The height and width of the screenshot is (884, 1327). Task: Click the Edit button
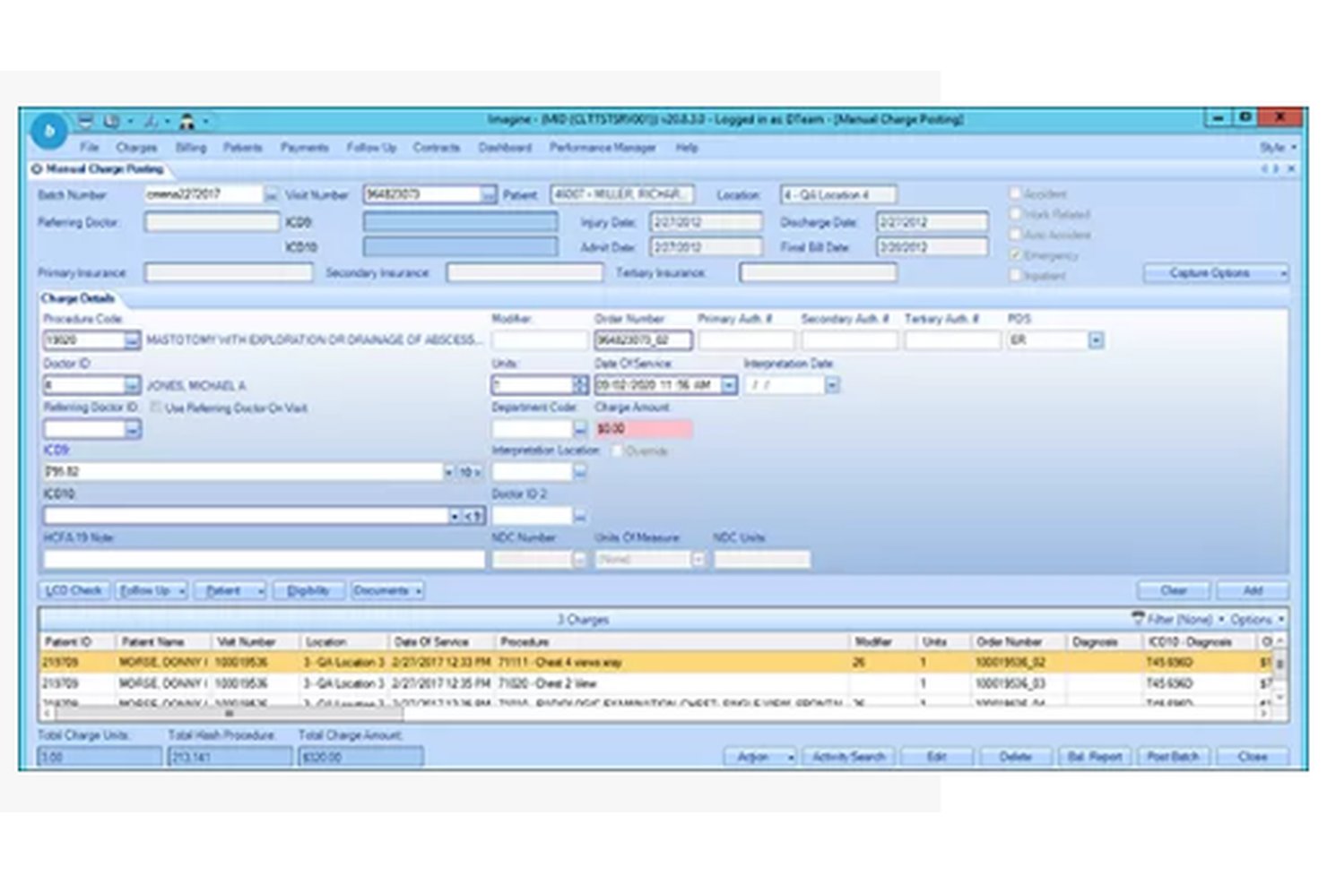coord(937,757)
